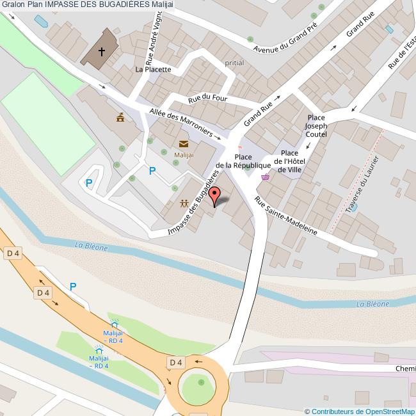Viewport: 416px width, 416px height.
Task: Select the upper Malijai – RD 4 bus stop icon
Action: (115, 324)
